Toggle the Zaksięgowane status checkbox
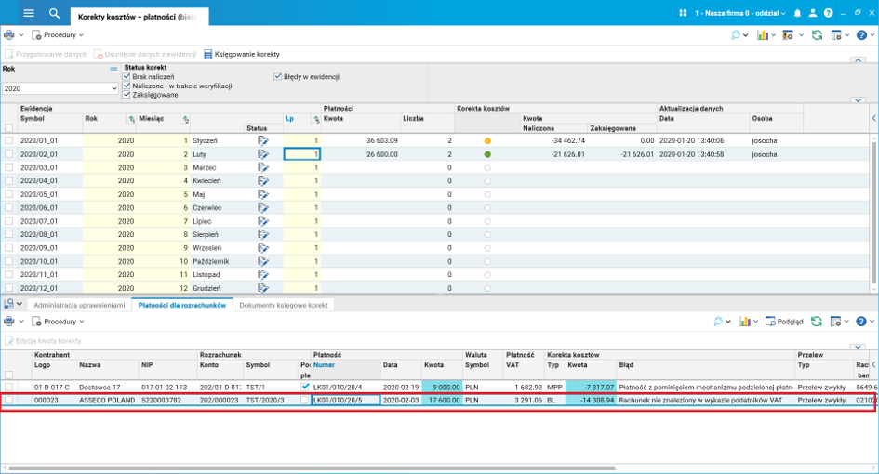The width and height of the screenshot is (879, 474). [x=127, y=94]
